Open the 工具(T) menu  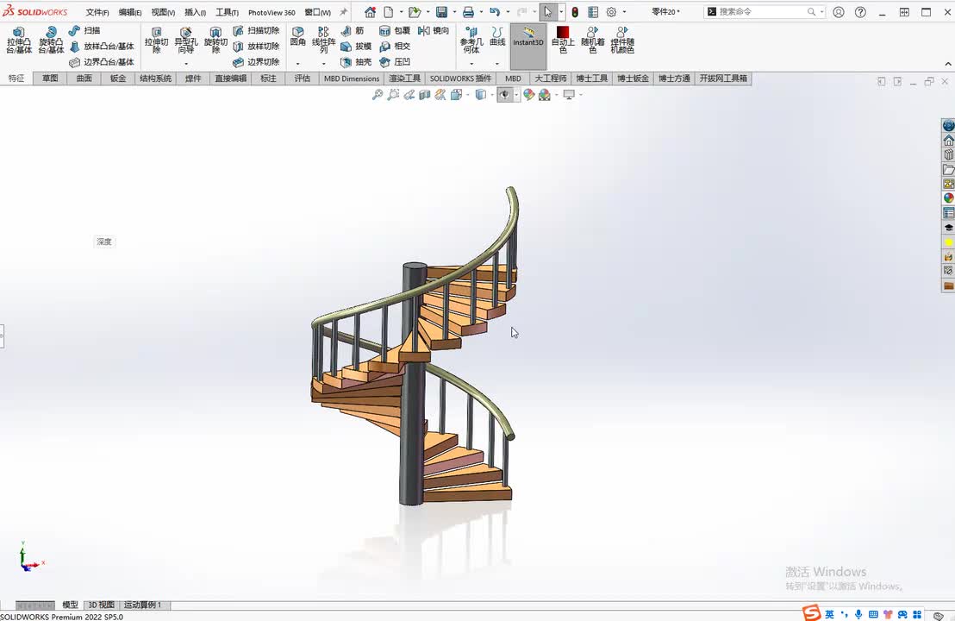227,12
